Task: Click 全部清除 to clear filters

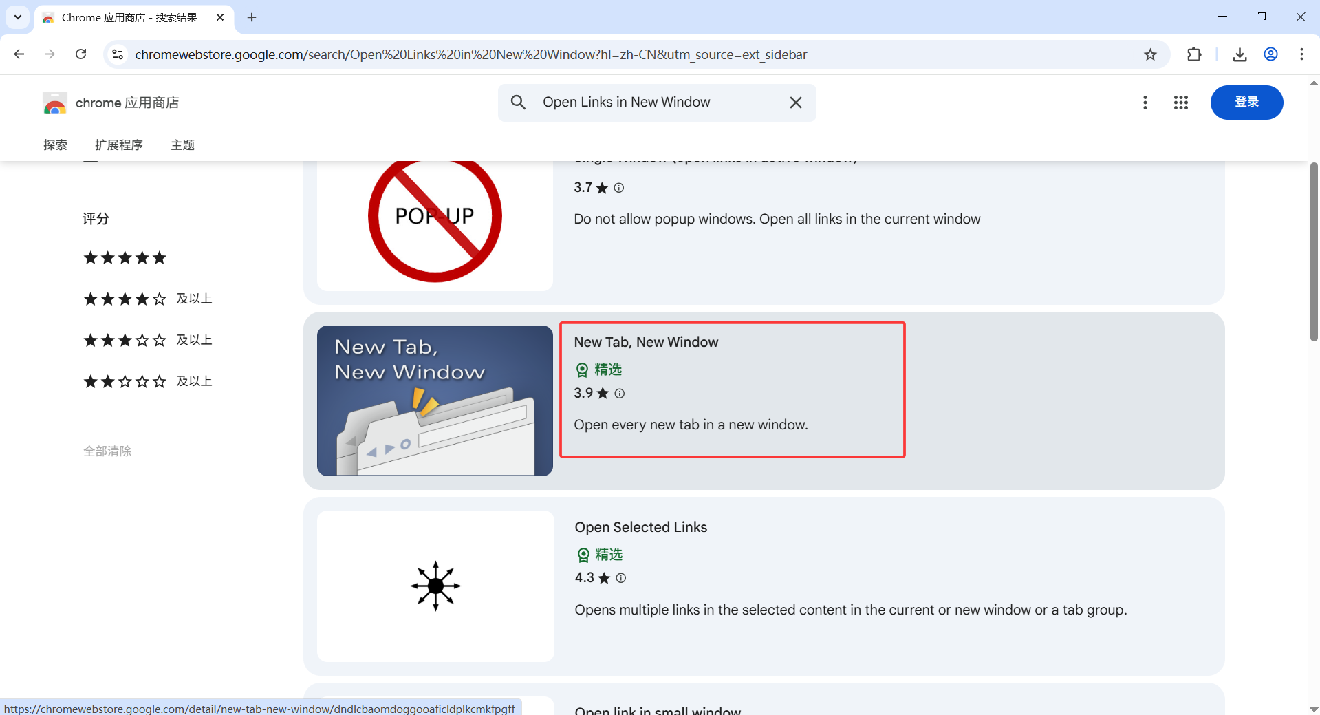Action: tap(107, 451)
